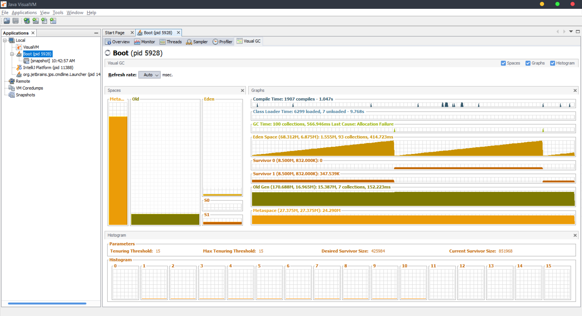Uncheck the Histogram checkbox
The width and height of the screenshot is (582, 316).
coord(553,63)
